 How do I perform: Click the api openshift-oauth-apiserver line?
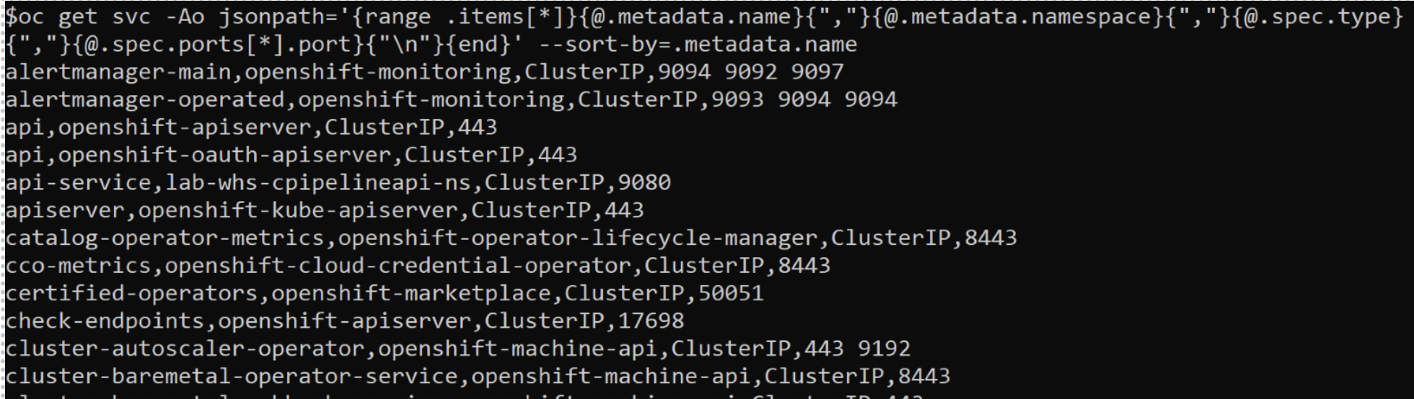tap(291, 155)
